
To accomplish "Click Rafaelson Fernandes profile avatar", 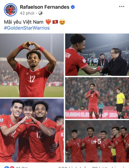I will pos(11,10).
